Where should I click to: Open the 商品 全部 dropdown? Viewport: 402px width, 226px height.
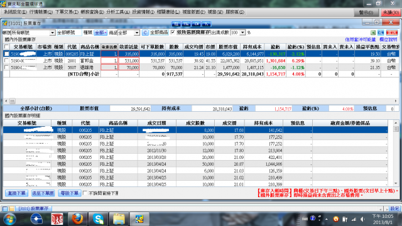(x=137, y=33)
